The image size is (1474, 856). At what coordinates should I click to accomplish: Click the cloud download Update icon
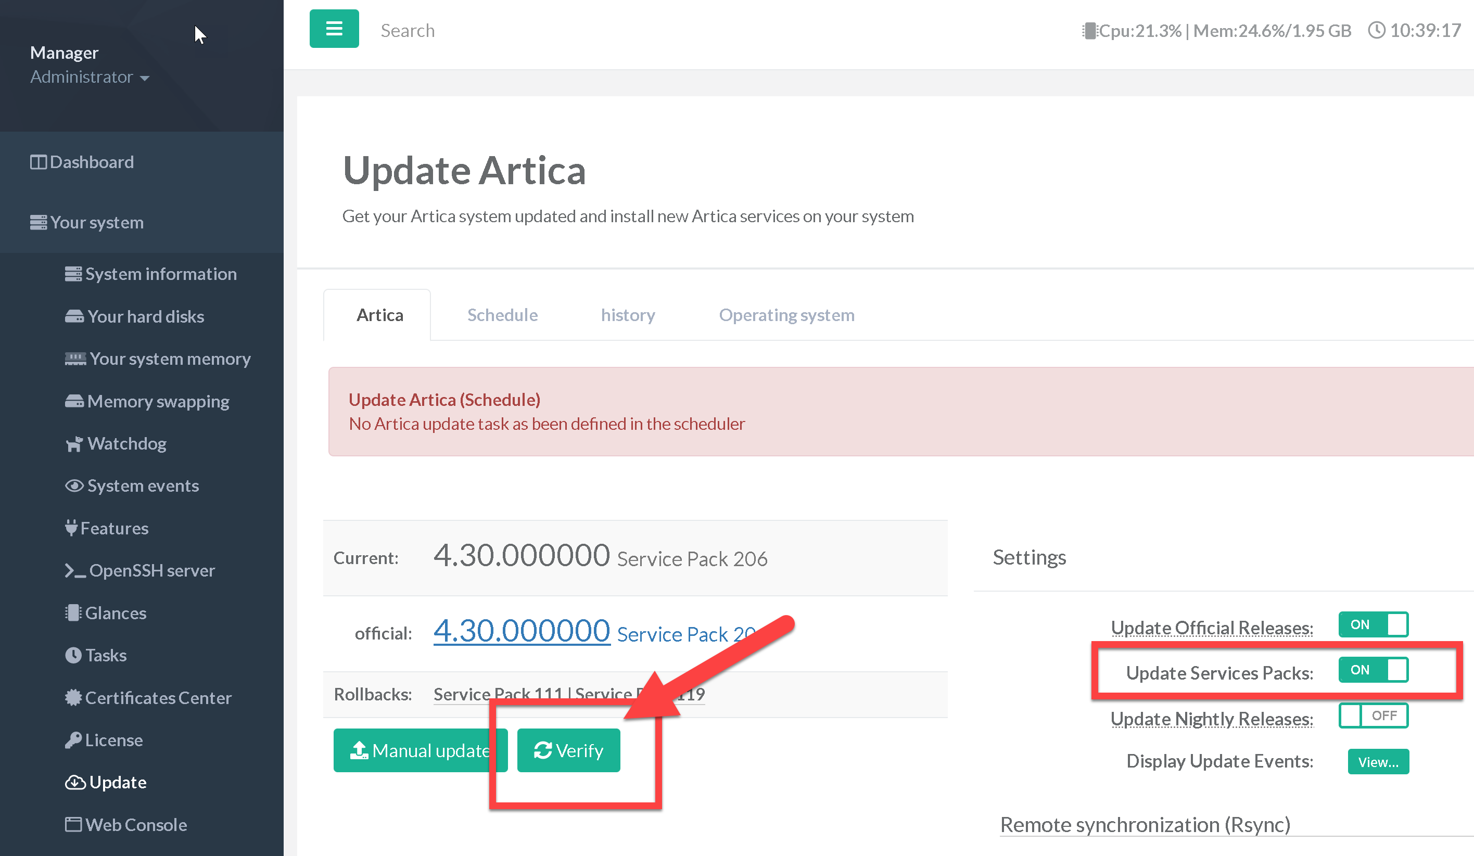pos(75,782)
